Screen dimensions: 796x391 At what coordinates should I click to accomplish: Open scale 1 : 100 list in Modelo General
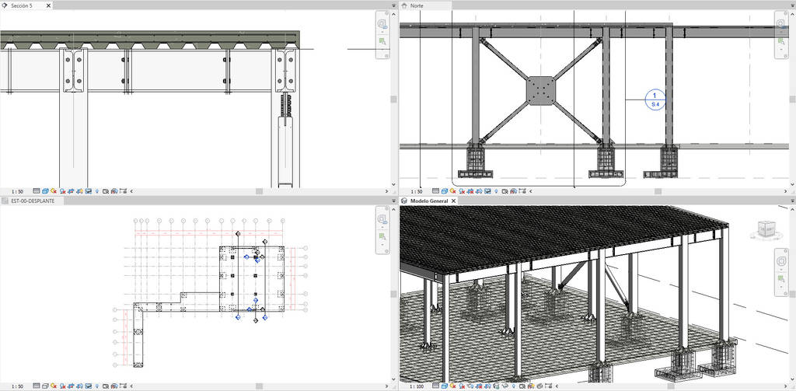pos(417,386)
